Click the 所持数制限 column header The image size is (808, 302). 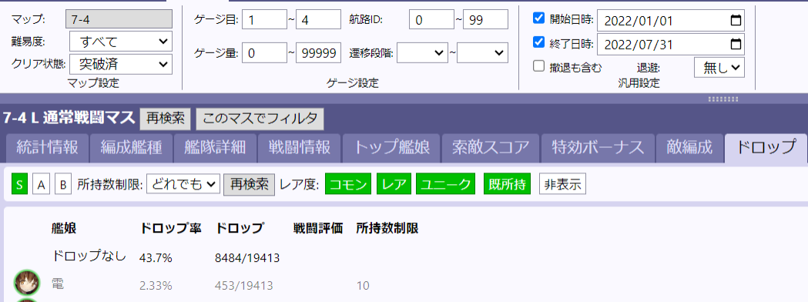click(387, 228)
